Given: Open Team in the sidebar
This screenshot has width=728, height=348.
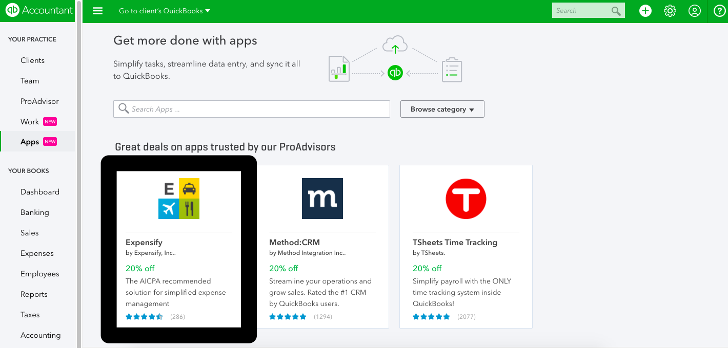Looking at the screenshot, I should coord(30,81).
